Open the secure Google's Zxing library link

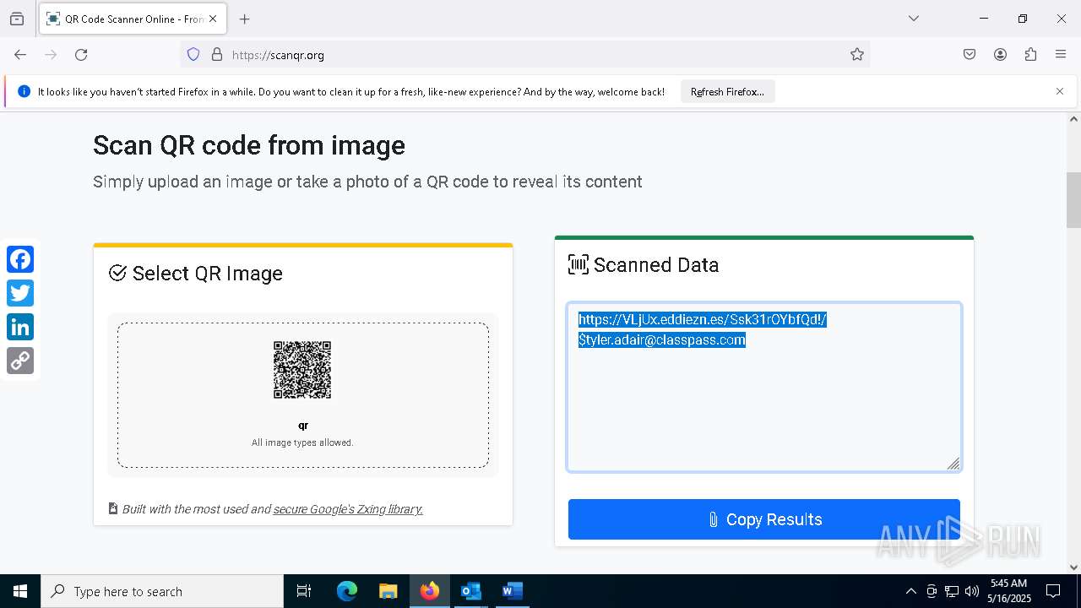click(348, 509)
